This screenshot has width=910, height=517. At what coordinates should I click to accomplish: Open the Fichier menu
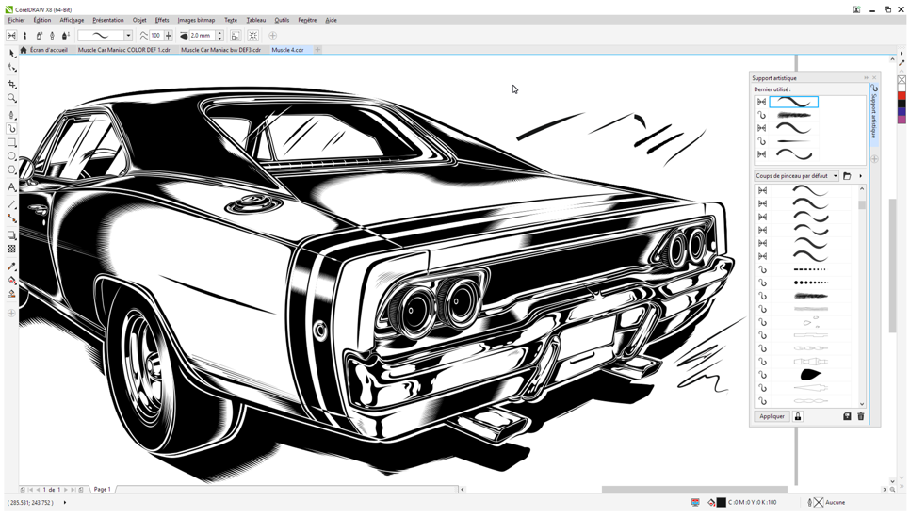(16, 20)
